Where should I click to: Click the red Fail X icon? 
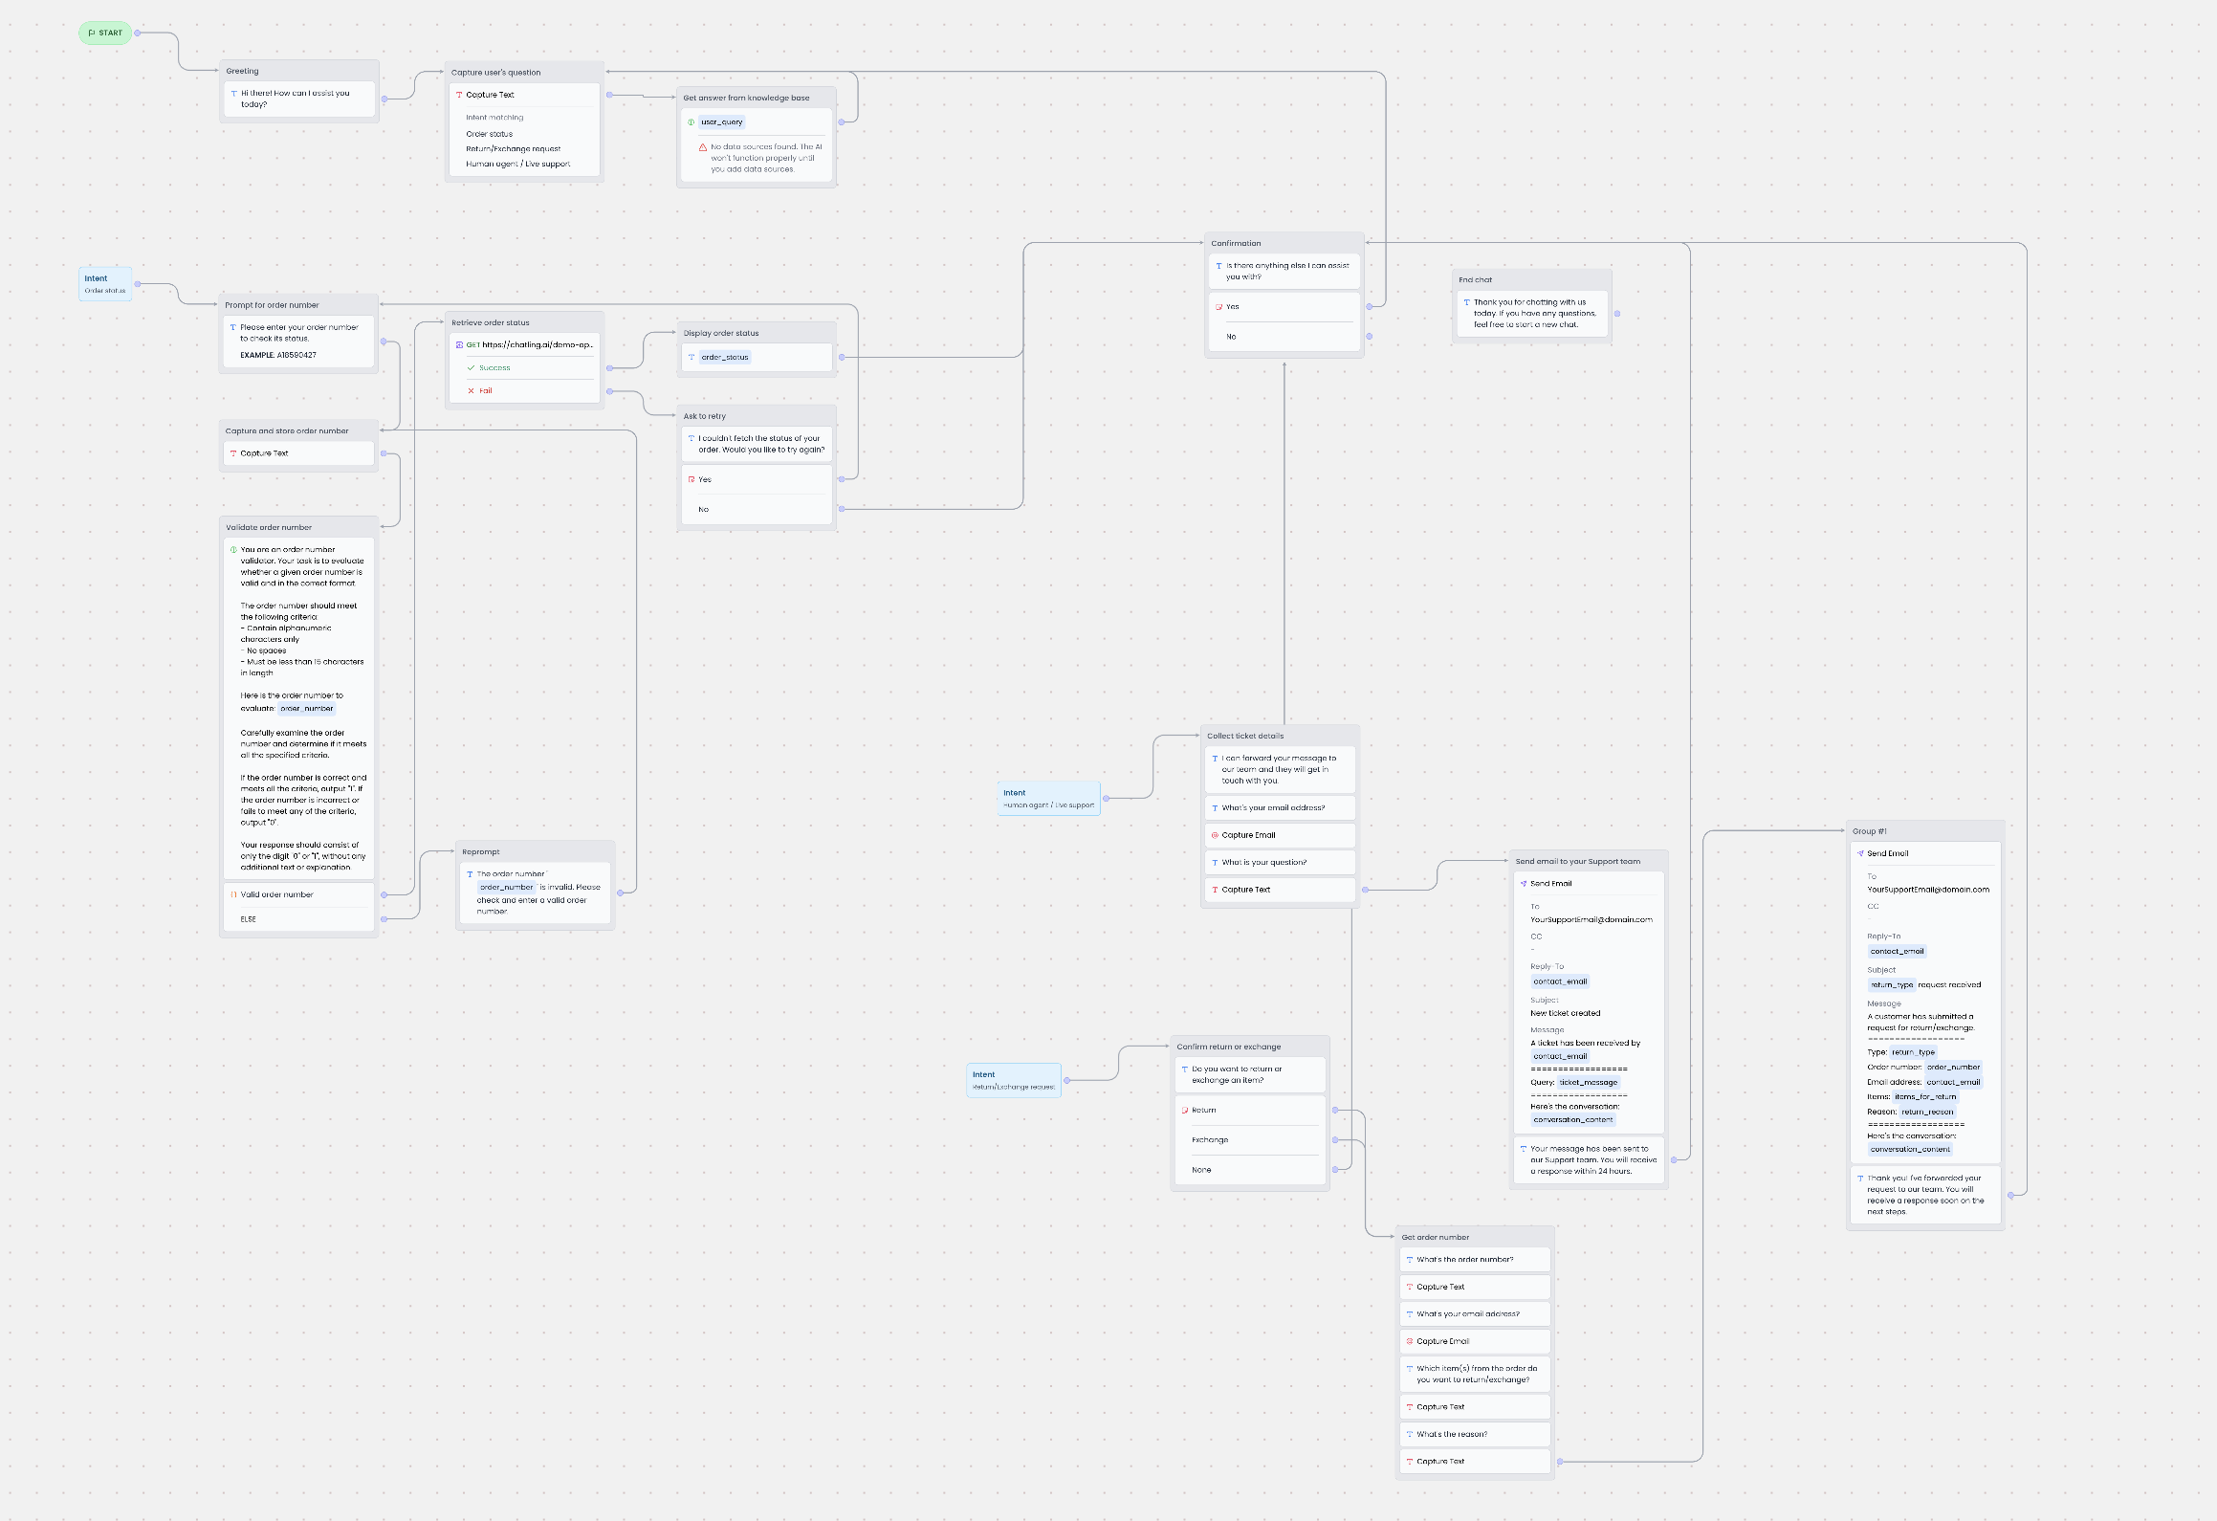pyautogui.click(x=471, y=391)
